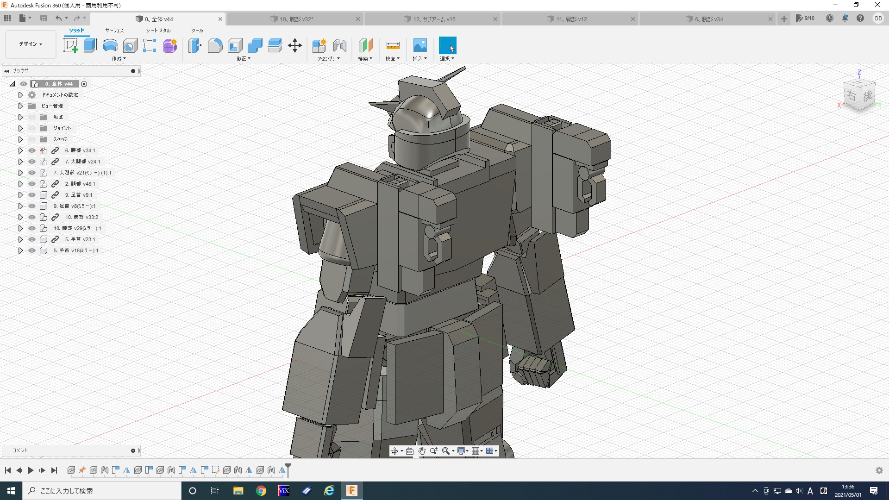Click the Extrude tool icon
The image size is (889, 500).
click(x=90, y=45)
